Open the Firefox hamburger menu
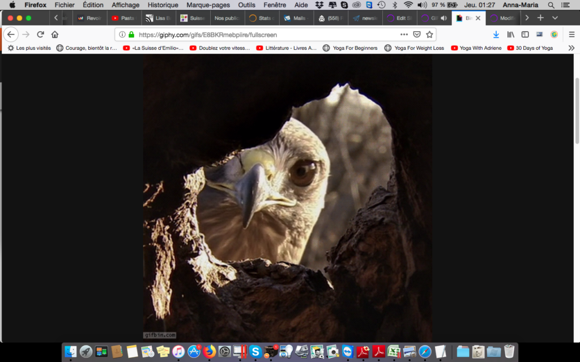580x362 pixels. [x=572, y=35]
